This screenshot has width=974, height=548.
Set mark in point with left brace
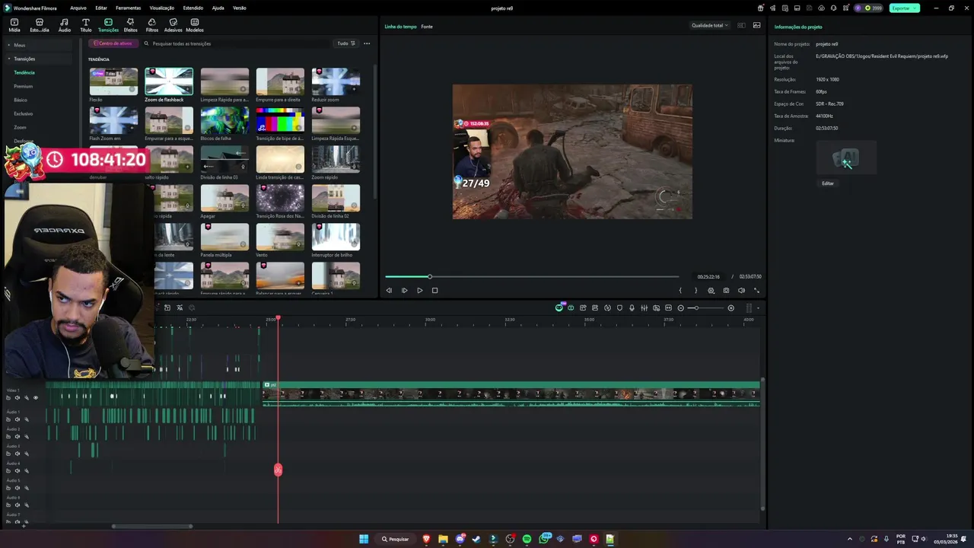[x=680, y=290]
